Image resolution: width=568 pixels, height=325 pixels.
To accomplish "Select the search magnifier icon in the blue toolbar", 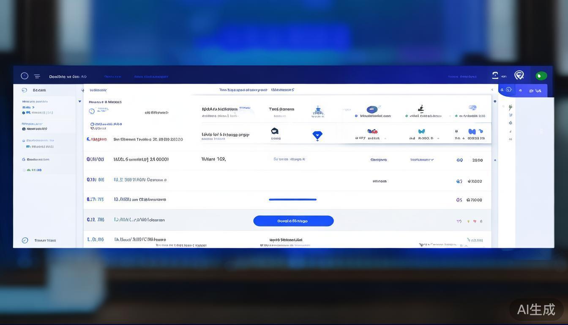I will tap(502, 89).
